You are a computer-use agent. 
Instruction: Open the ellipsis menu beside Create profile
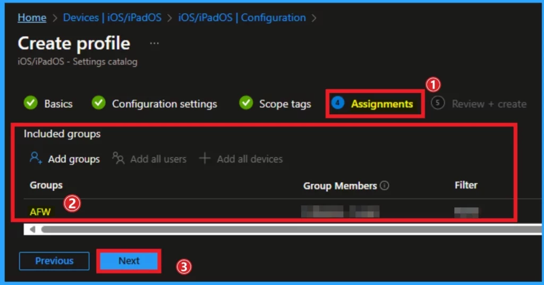click(155, 44)
